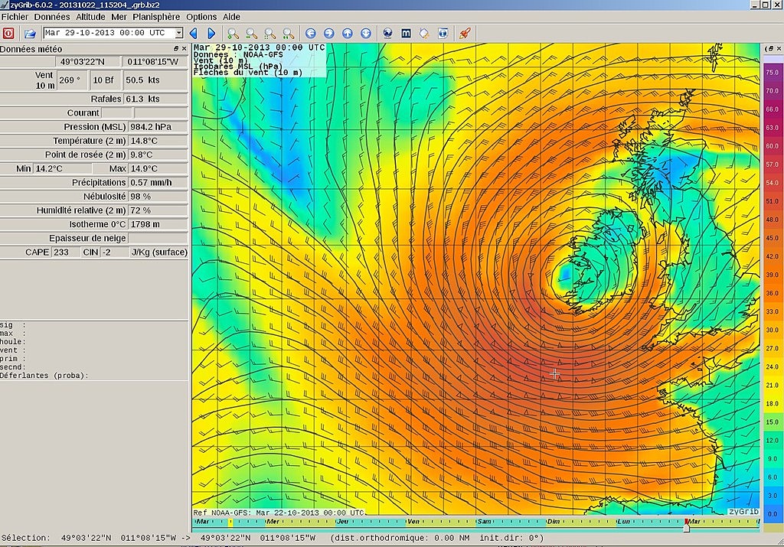Image resolution: width=784 pixels, height=547 pixels.
Task: Open the forecast date dropdown
Action: click(x=178, y=33)
